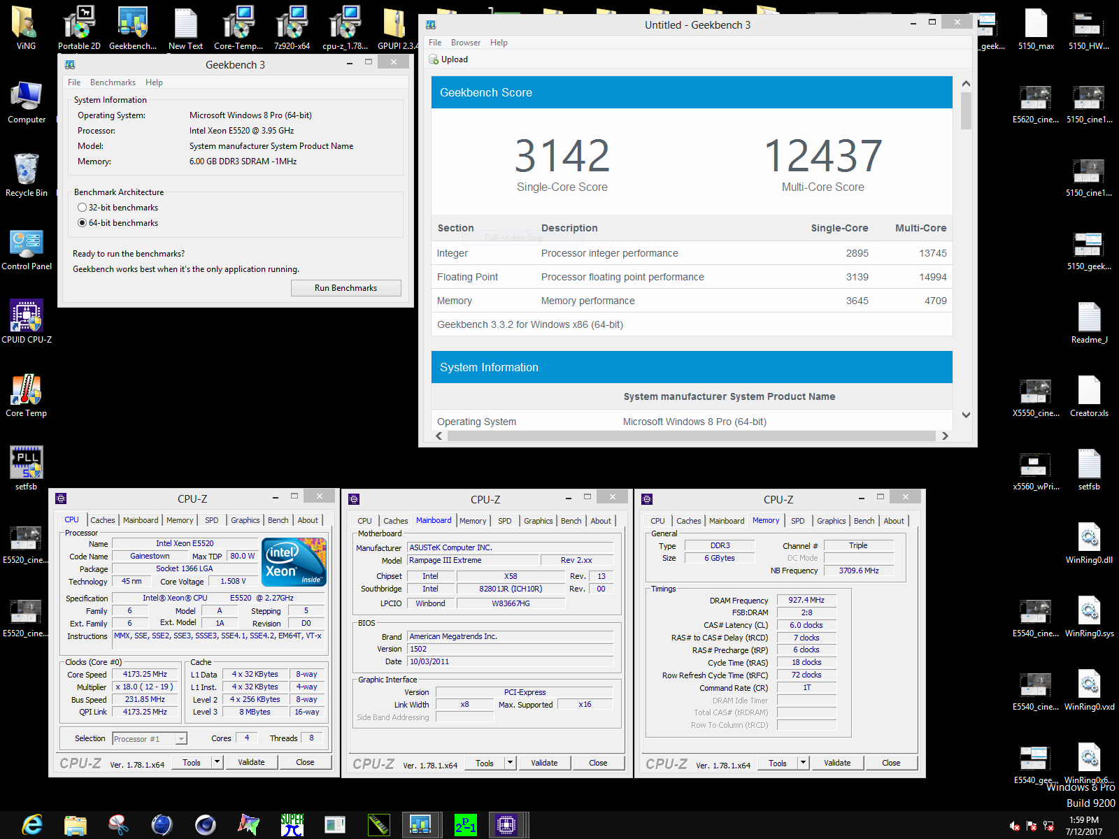Open the Control Panel desktop icon
This screenshot has height=839, width=1119.
click(27, 249)
